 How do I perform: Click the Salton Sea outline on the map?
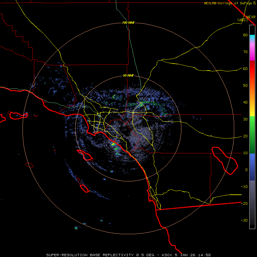click(x=224, y=160)
